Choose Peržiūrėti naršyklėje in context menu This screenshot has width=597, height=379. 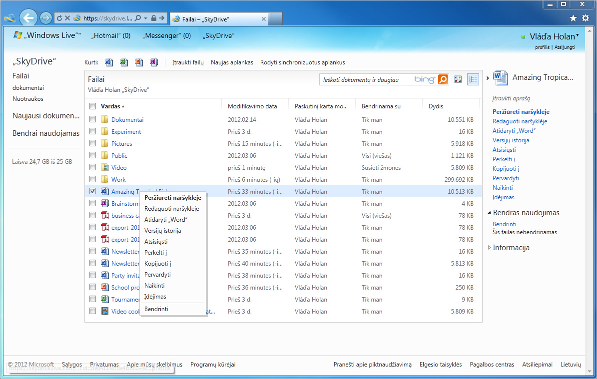[173, 198]
